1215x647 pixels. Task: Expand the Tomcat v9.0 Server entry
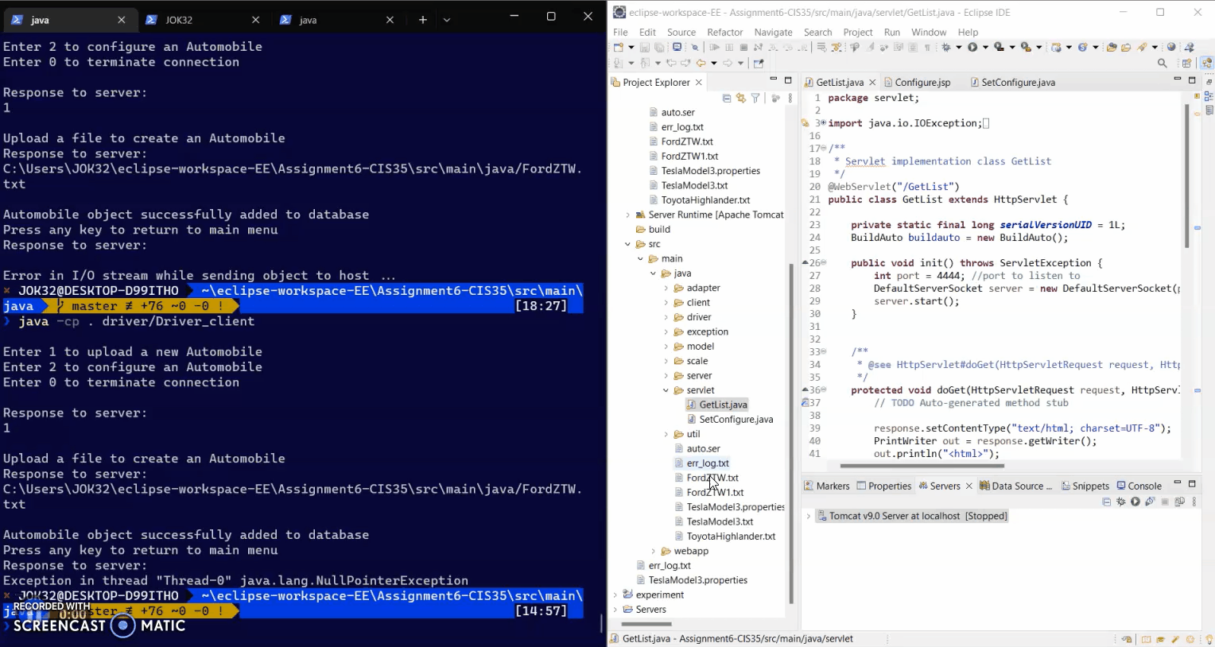tap(809, 516)
